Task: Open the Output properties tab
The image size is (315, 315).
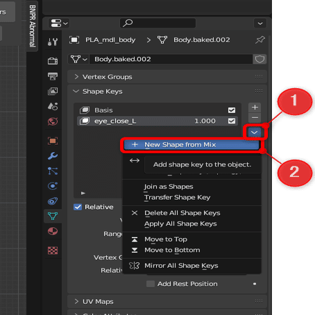Action: point(53,76)
